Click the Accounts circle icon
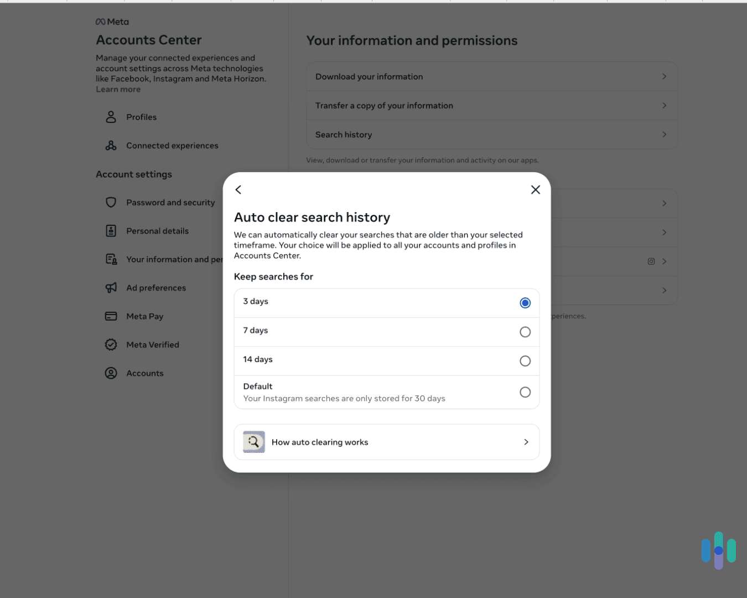Viewport: 747px width, 598px height. click(x=111, y=373)
